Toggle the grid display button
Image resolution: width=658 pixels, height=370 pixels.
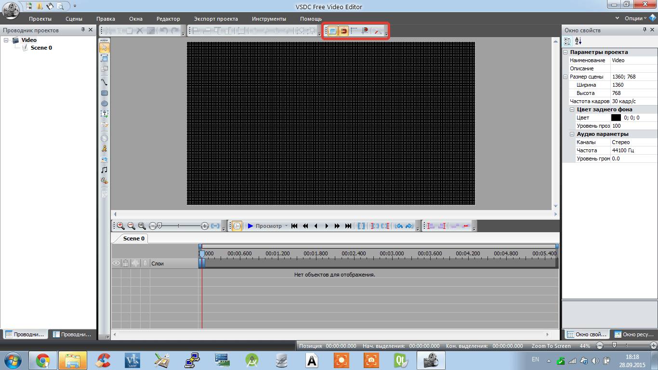click(x=332, y=31)
